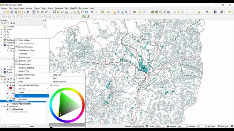
Task: Click the green plugin icon in second toolbar
Action: pyautogui.click(x=84, y=17)
